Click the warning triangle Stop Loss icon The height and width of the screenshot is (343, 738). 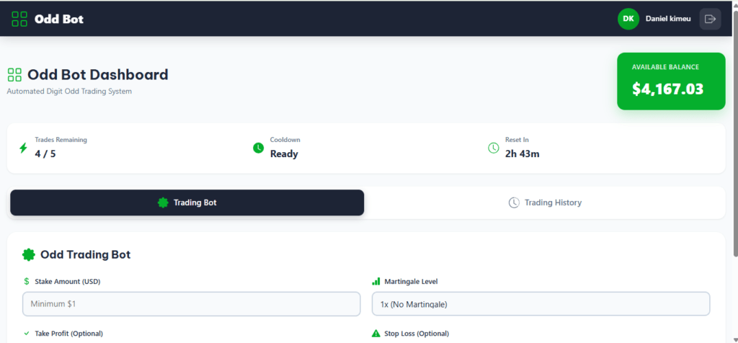click(375, 334)
